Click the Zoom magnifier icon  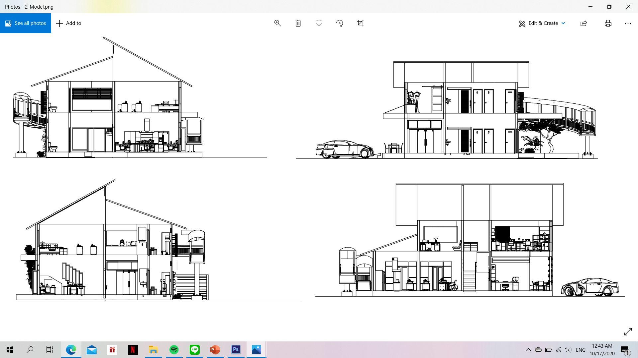pos(277,23)
